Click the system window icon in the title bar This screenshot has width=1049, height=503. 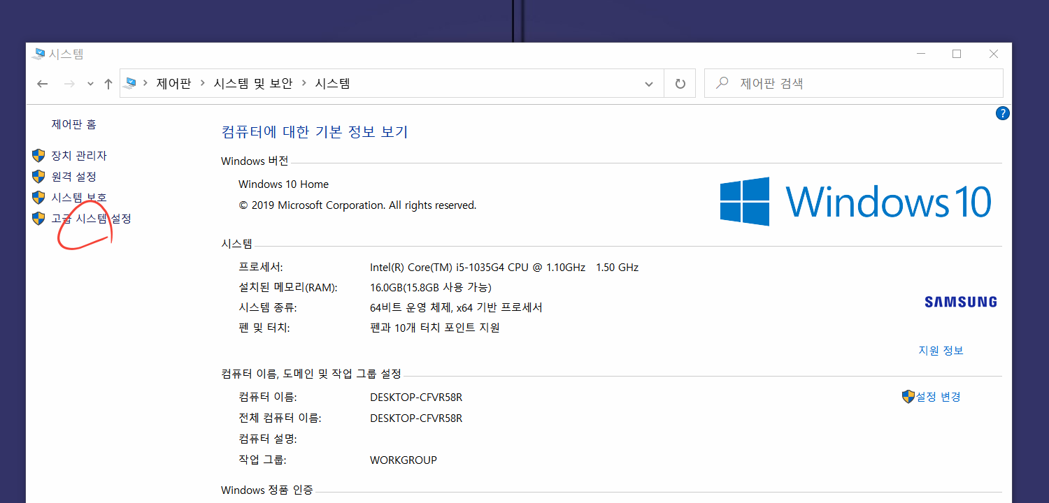tap(39, 54)
